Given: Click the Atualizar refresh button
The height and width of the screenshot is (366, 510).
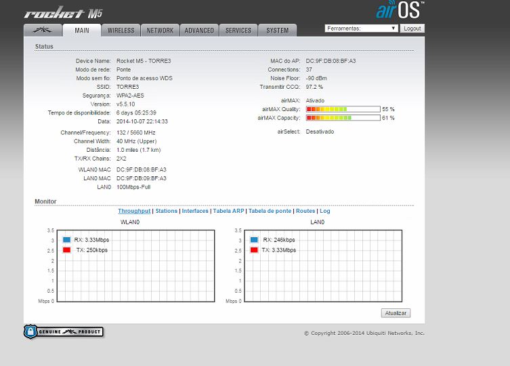Looking at the screenshot, I should coord(396,313).
